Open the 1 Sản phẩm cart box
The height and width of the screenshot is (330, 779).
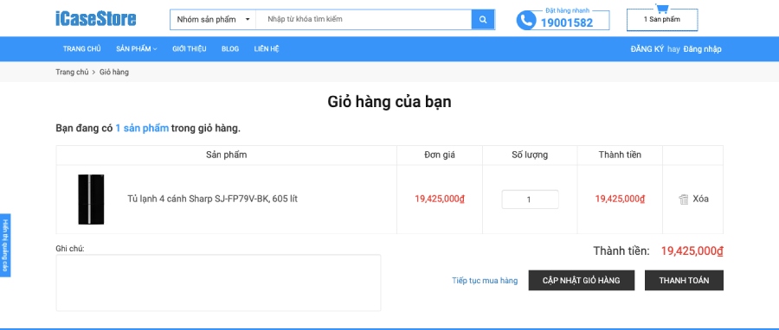point(662,20)
